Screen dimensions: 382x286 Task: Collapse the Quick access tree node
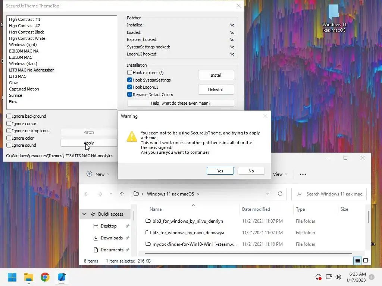[x=84, y=214]
